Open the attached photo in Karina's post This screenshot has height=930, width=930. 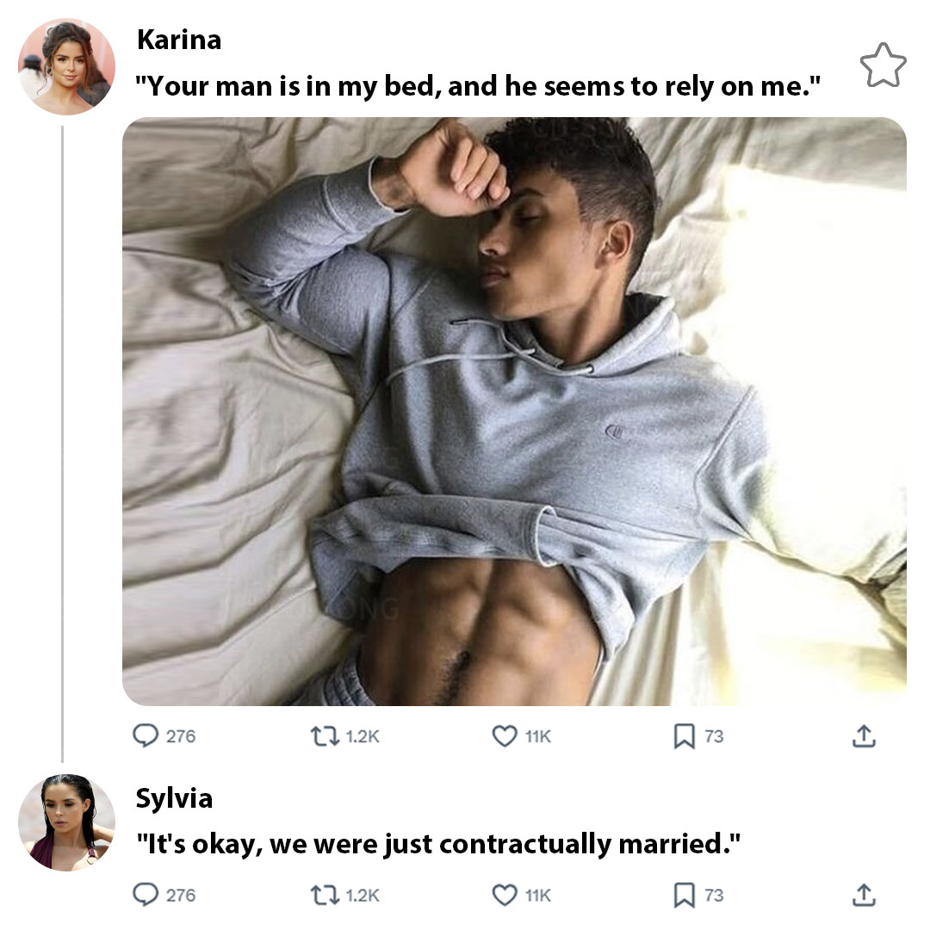pos(514,411)
